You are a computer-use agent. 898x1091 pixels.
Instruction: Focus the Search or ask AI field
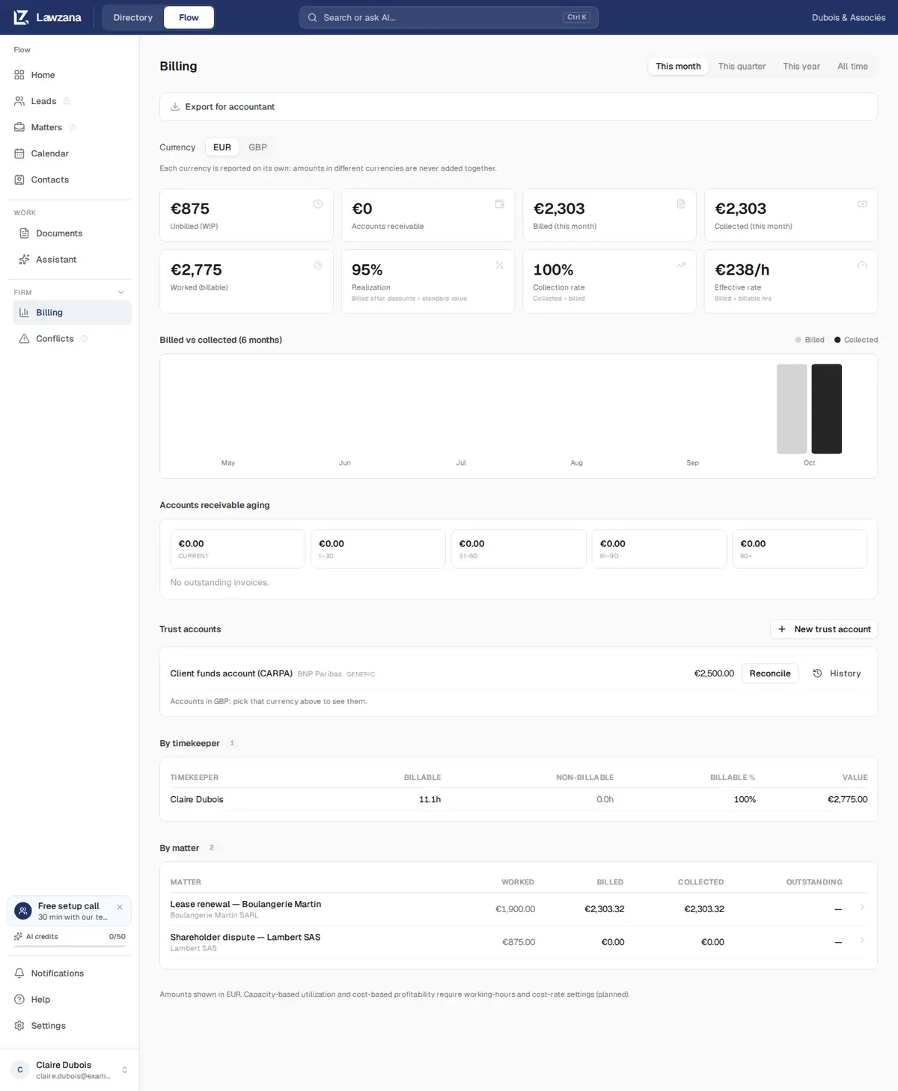(x=449, y=17)
